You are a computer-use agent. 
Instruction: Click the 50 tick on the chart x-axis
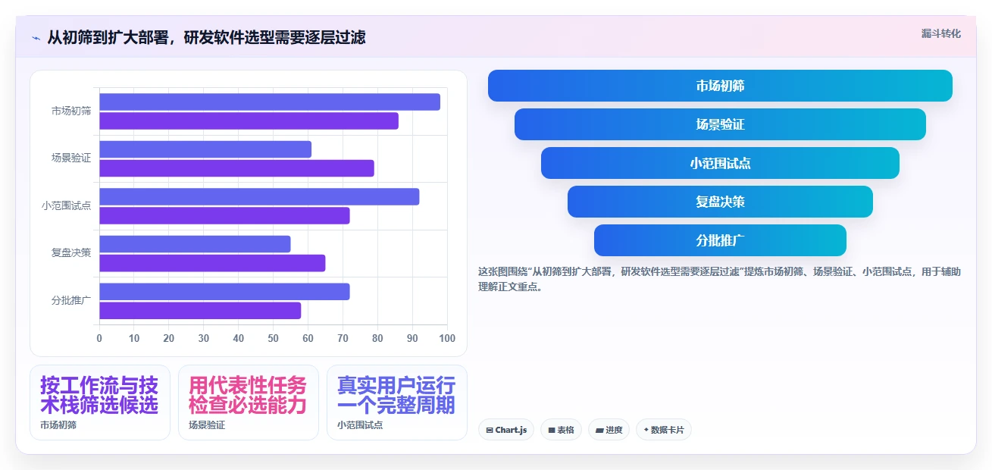point(274,338)
